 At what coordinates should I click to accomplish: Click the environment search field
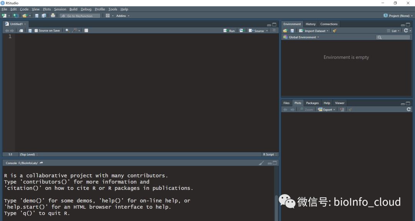(393, 37)
